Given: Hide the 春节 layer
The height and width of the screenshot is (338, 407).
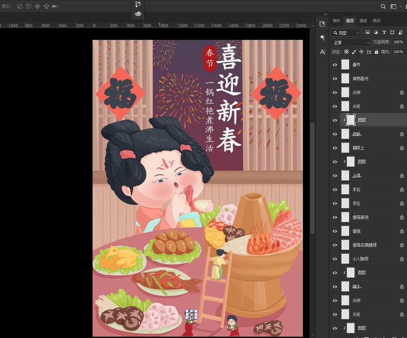Looking at the screenshot, I should pos(335,65).
